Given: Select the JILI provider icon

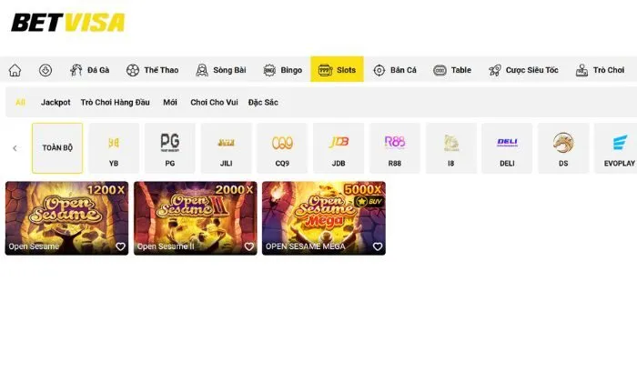Looking at the screenshot, I should tap(226, 148).
